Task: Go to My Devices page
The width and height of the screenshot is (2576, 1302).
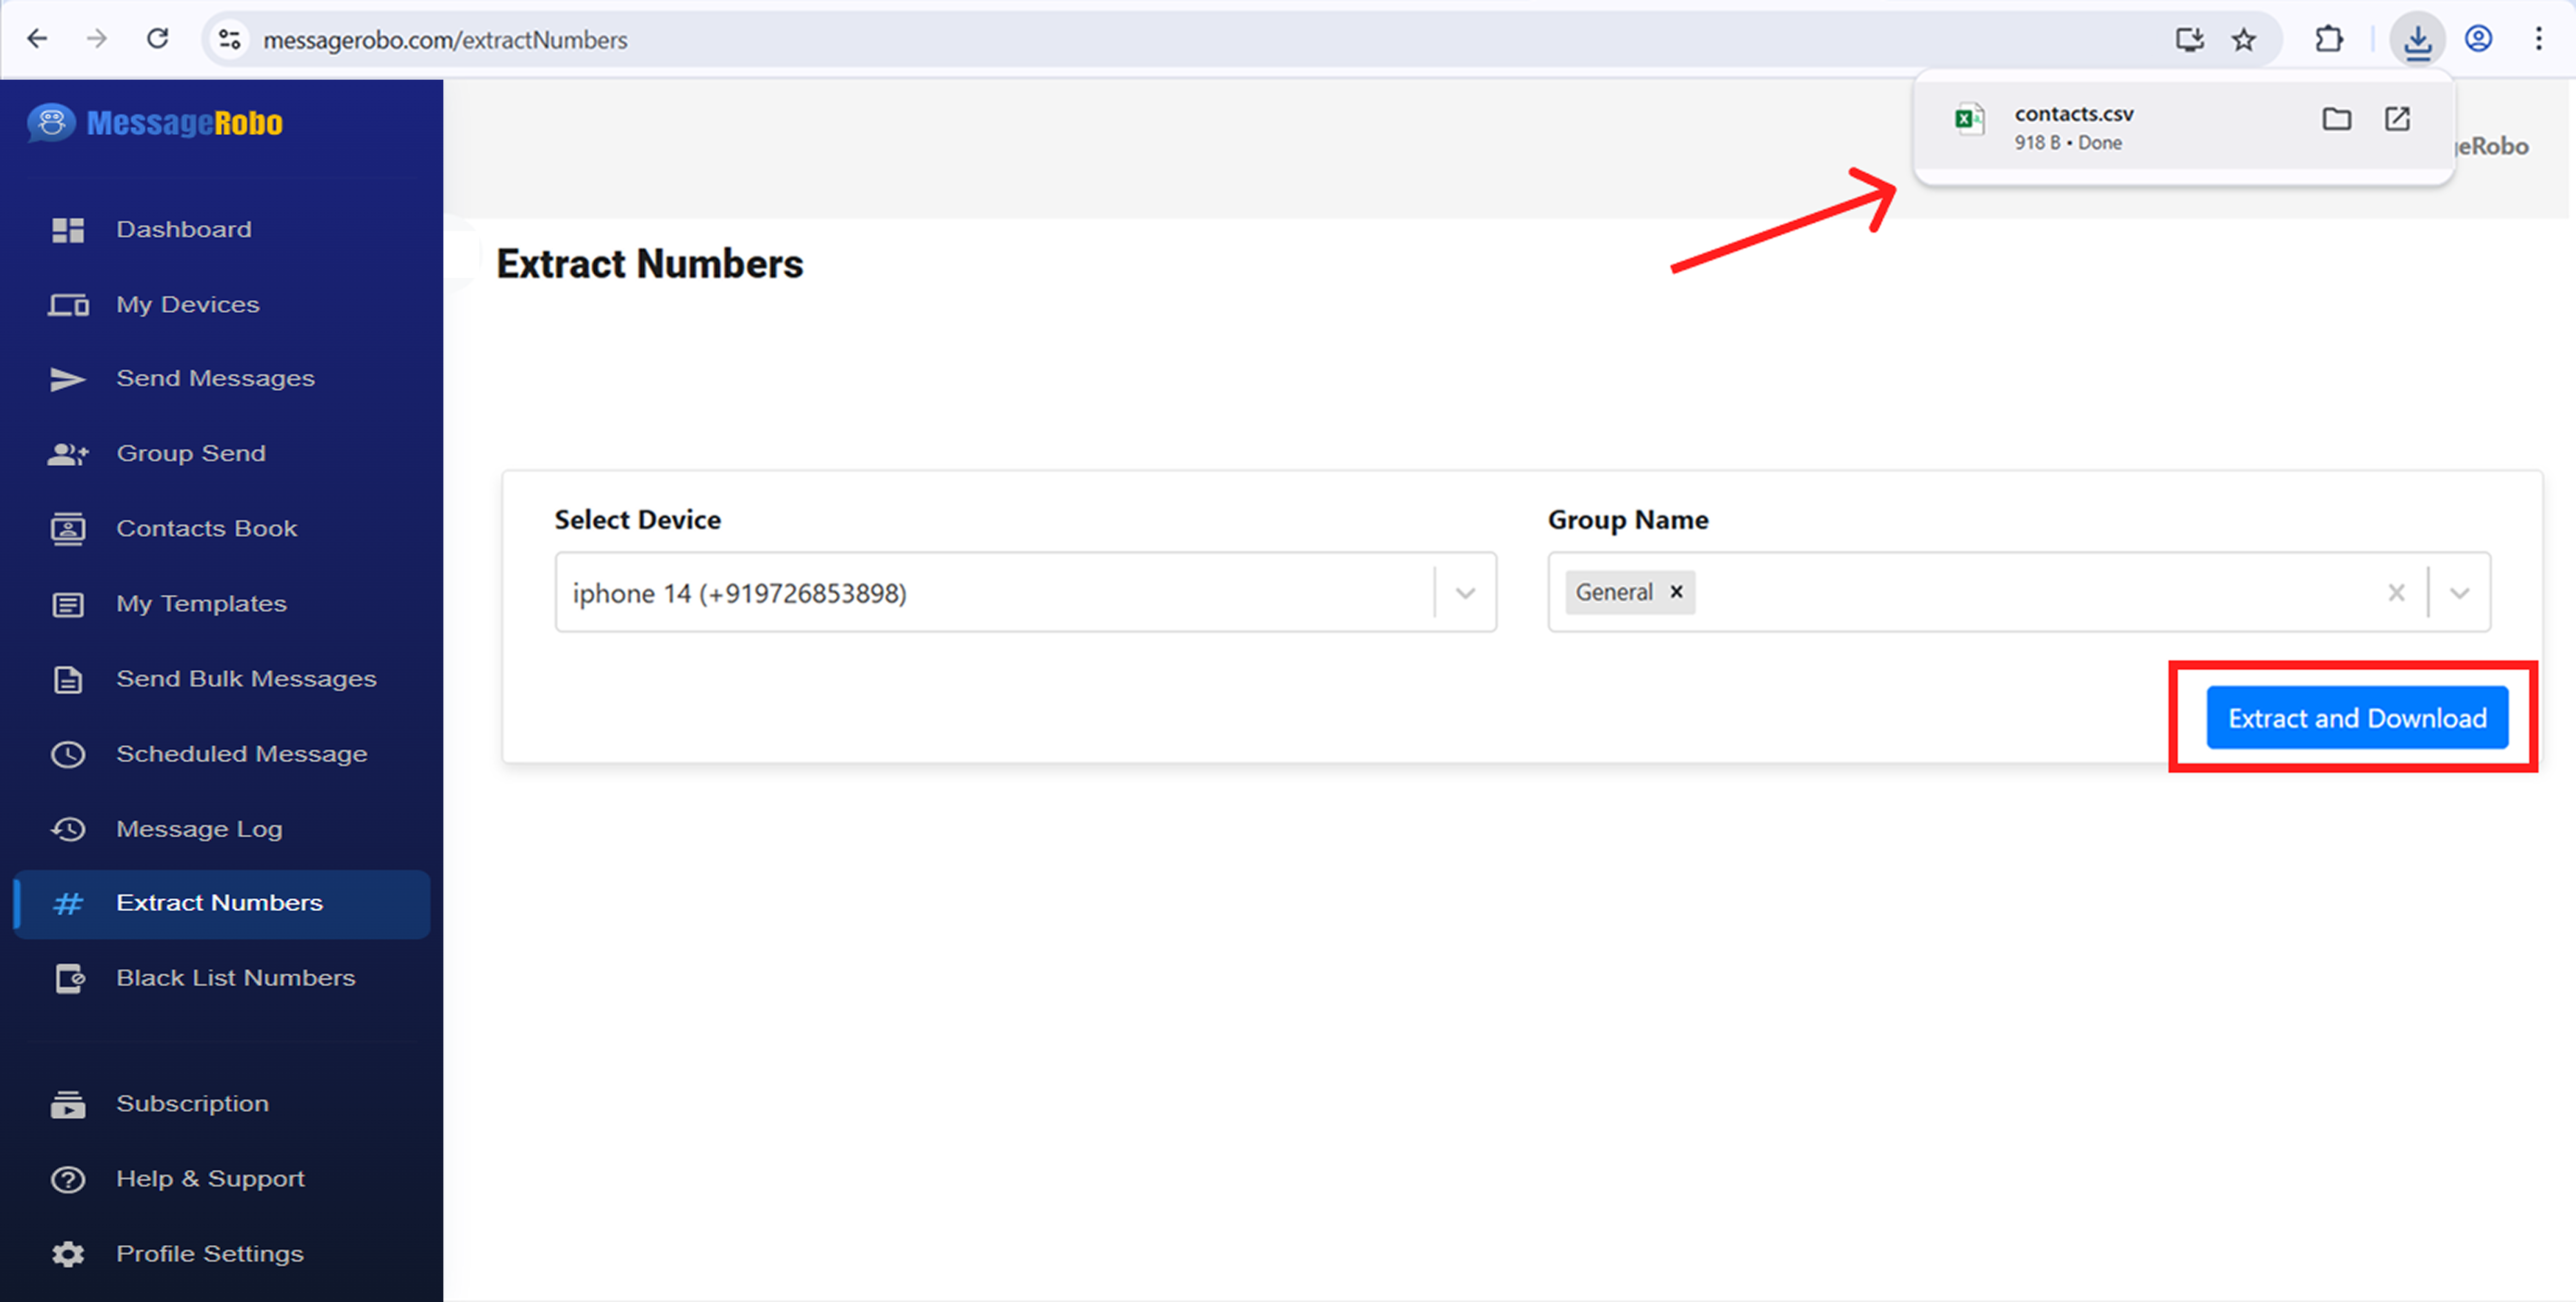Action: coord(187,304)
